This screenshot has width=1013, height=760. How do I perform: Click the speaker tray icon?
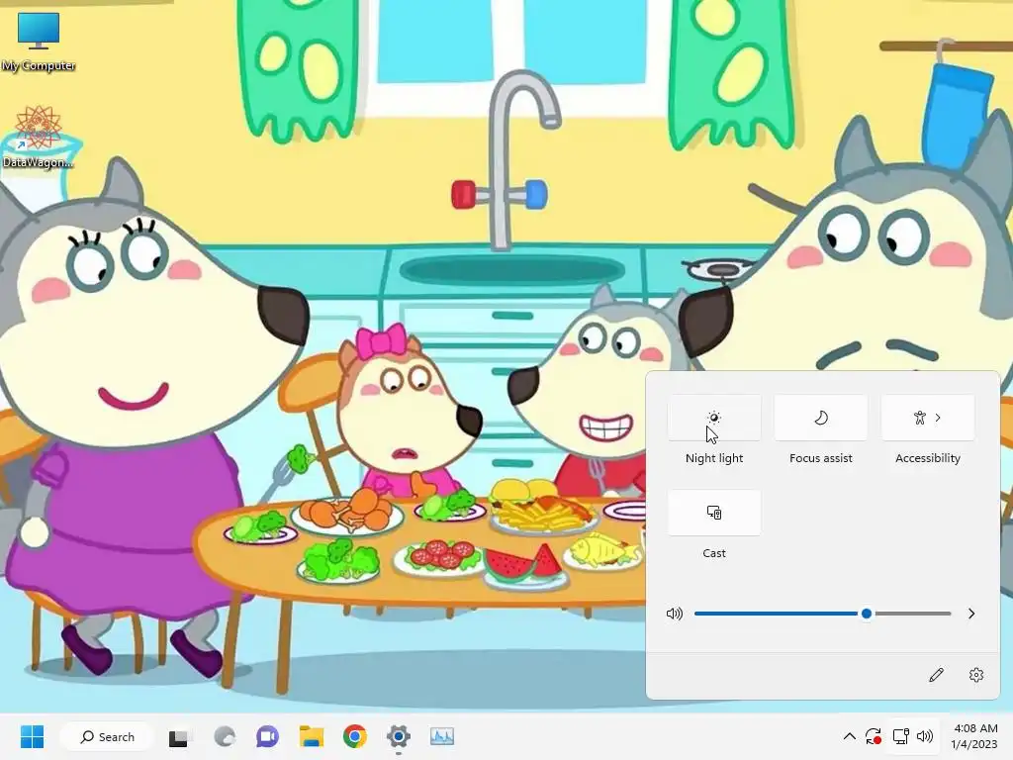925,736
